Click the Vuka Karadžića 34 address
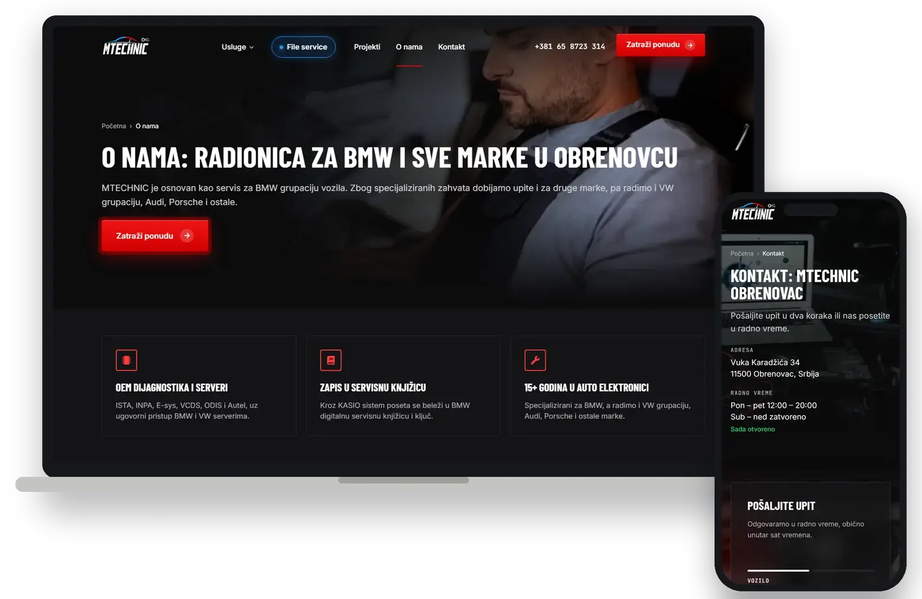The height and width of the screenshot is (599, 922). click(x=765, y=362)
